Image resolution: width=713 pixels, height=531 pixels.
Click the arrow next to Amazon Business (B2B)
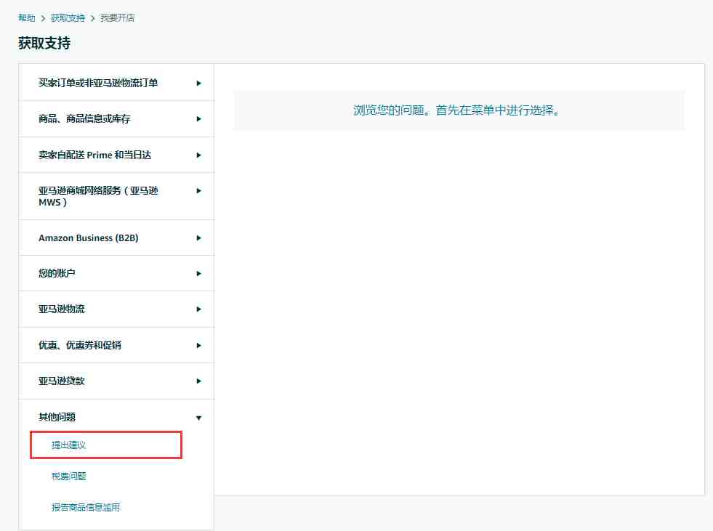[198, 238]
